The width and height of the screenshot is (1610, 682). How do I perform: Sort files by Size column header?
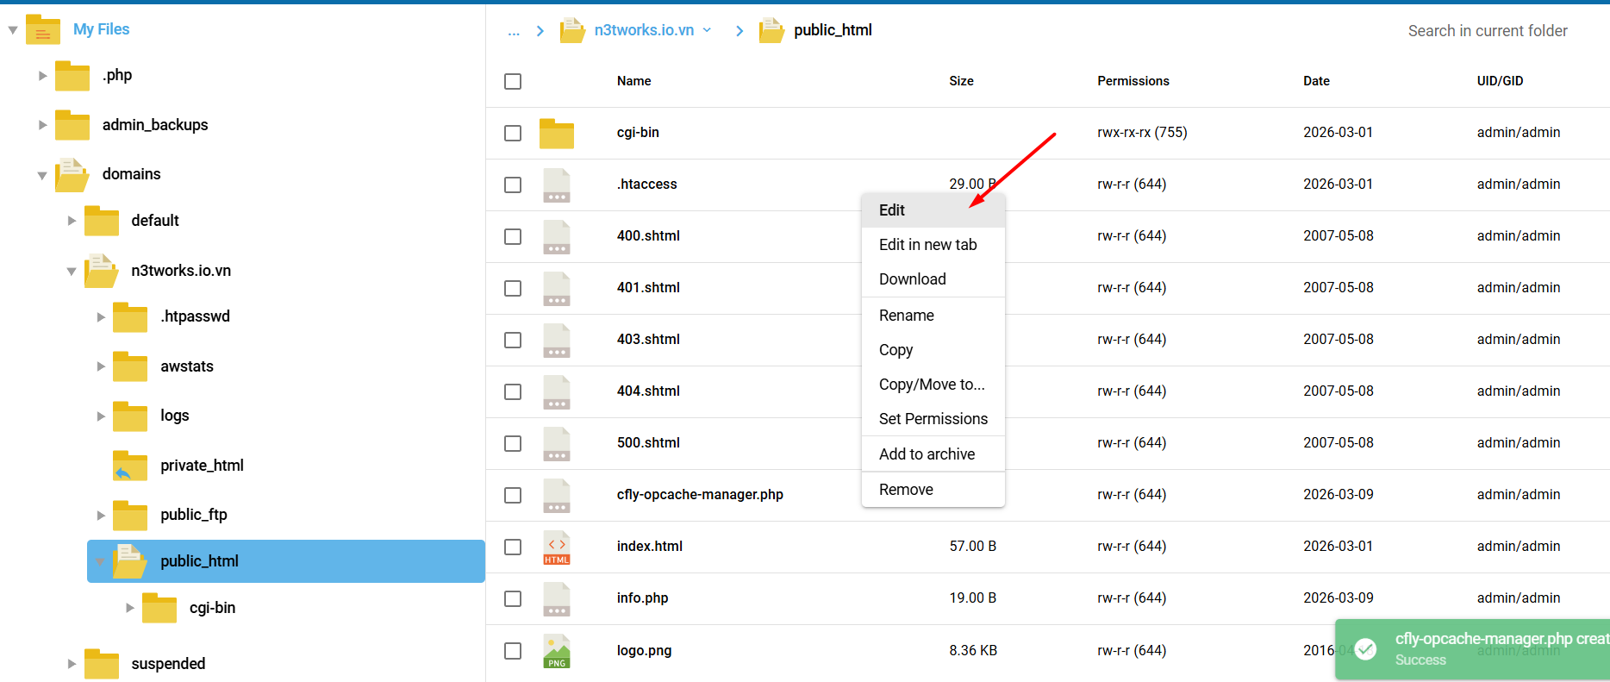[961, 81]
